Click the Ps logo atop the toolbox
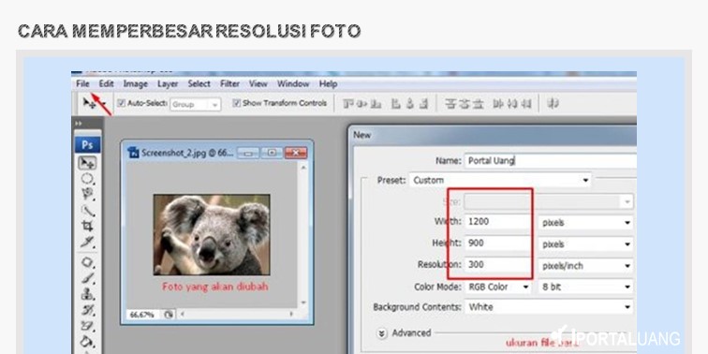This screenshot has width=708, height=354. point(88,144)
